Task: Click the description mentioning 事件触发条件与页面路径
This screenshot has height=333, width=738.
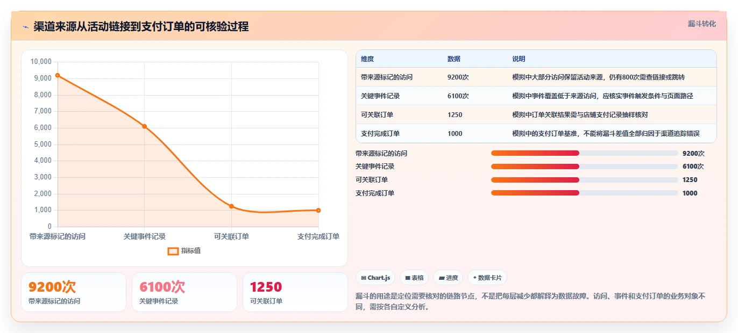Action: [x=603, y=96]
